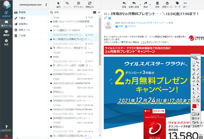This screenshot has width=204, height=139.
Task: Select the Lasso tool
Action: 193,66
